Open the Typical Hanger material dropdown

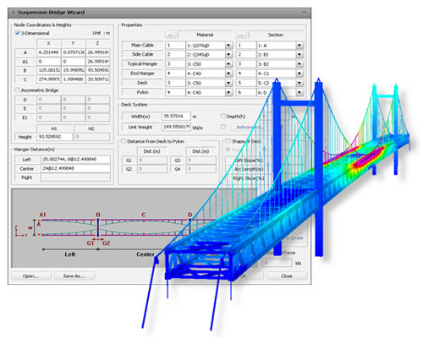pos(228,64)
